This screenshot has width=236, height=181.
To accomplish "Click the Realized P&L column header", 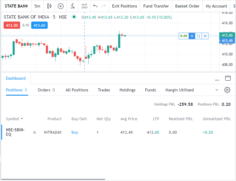I will click(x=181, y=119).
